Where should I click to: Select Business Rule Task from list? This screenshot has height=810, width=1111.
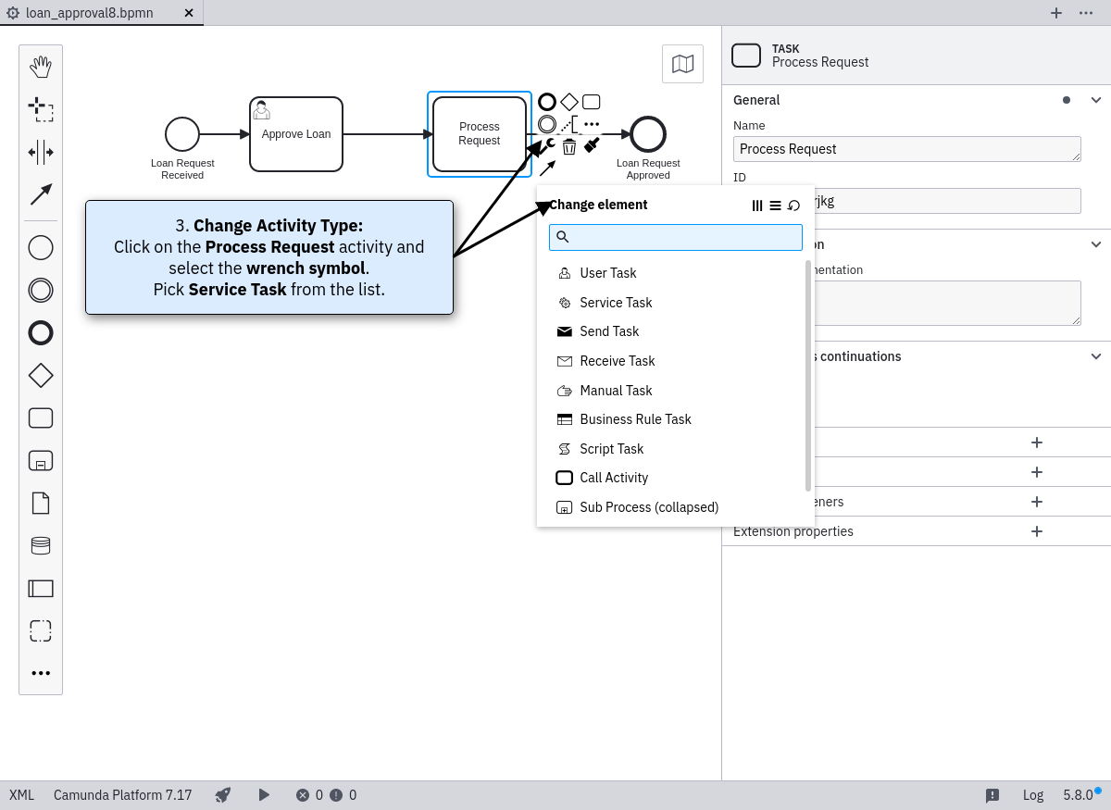pyautogui.click(x=635, y=419)
